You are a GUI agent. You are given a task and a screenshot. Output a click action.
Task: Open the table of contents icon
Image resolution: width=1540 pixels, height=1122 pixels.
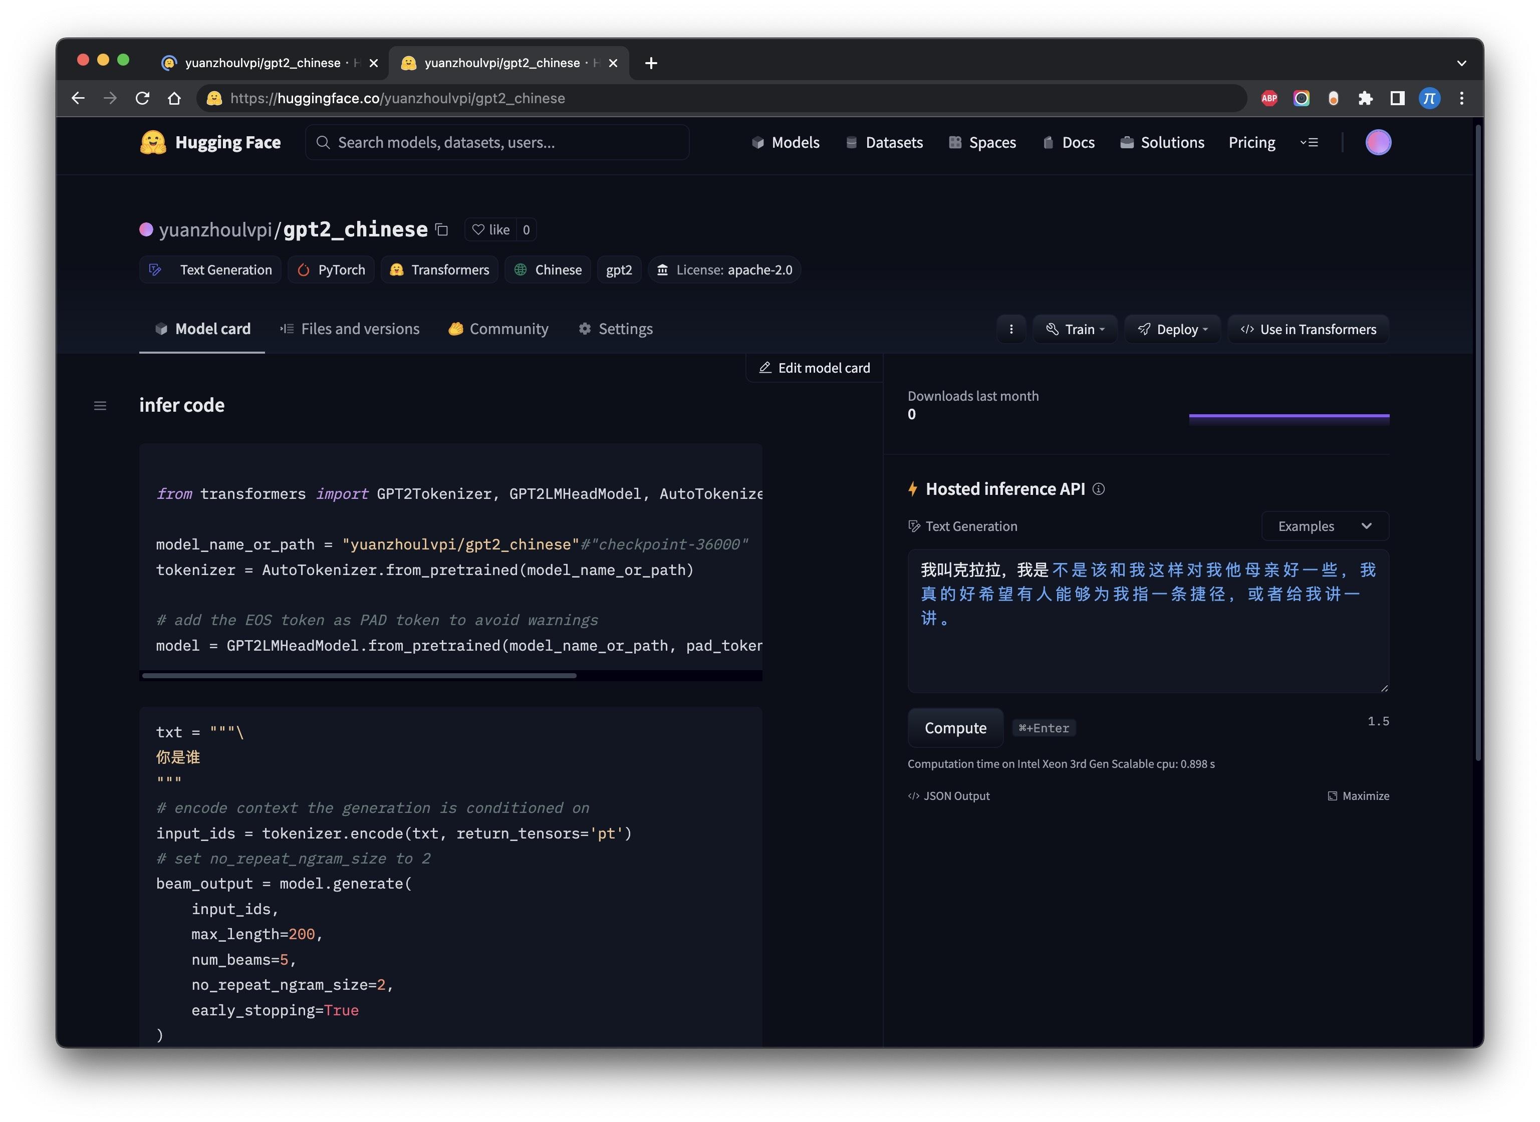coord(100,405)
